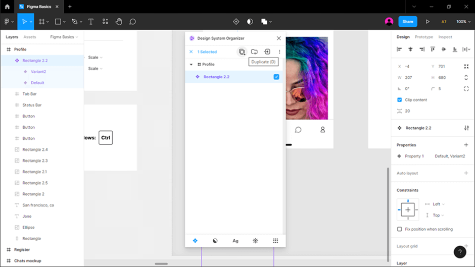The width and height of the screenshot is (475, 267).
Task: Select the Rectangle shape tool
Action: pyautogui.click(x=58, y=22)
